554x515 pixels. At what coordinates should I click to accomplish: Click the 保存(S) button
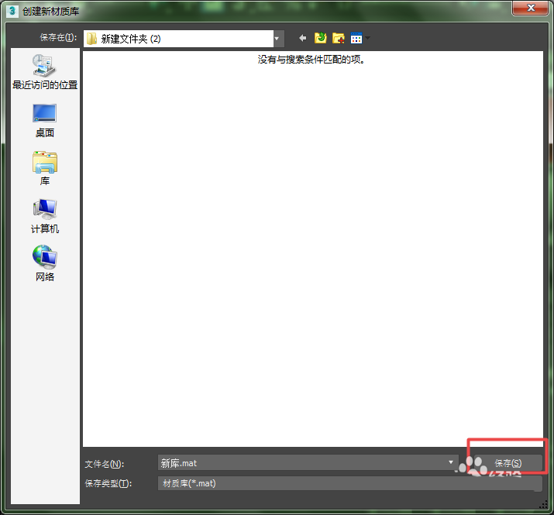point(508,462)
